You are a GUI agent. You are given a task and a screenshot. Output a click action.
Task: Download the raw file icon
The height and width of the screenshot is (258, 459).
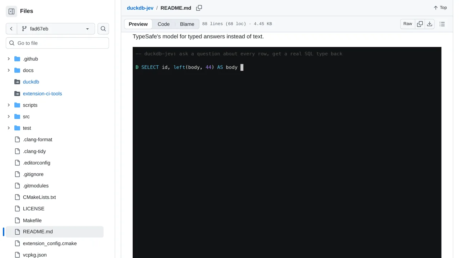pos(430,24)
